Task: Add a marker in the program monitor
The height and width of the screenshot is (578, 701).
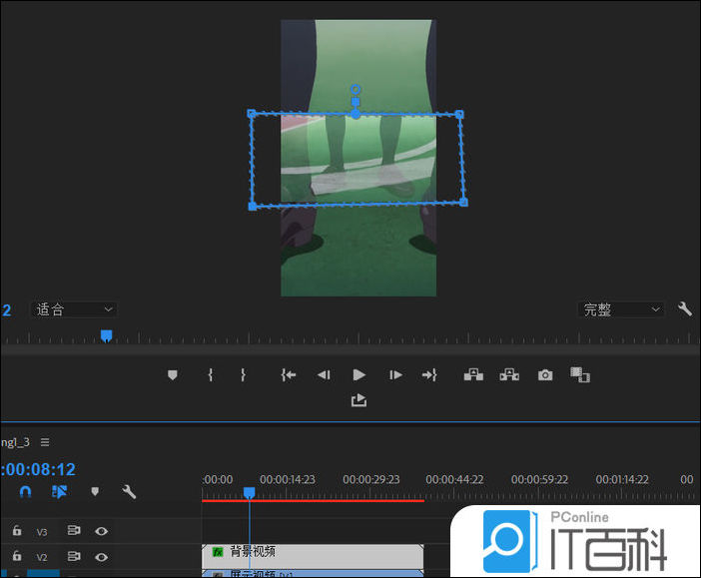Action: 172,374
